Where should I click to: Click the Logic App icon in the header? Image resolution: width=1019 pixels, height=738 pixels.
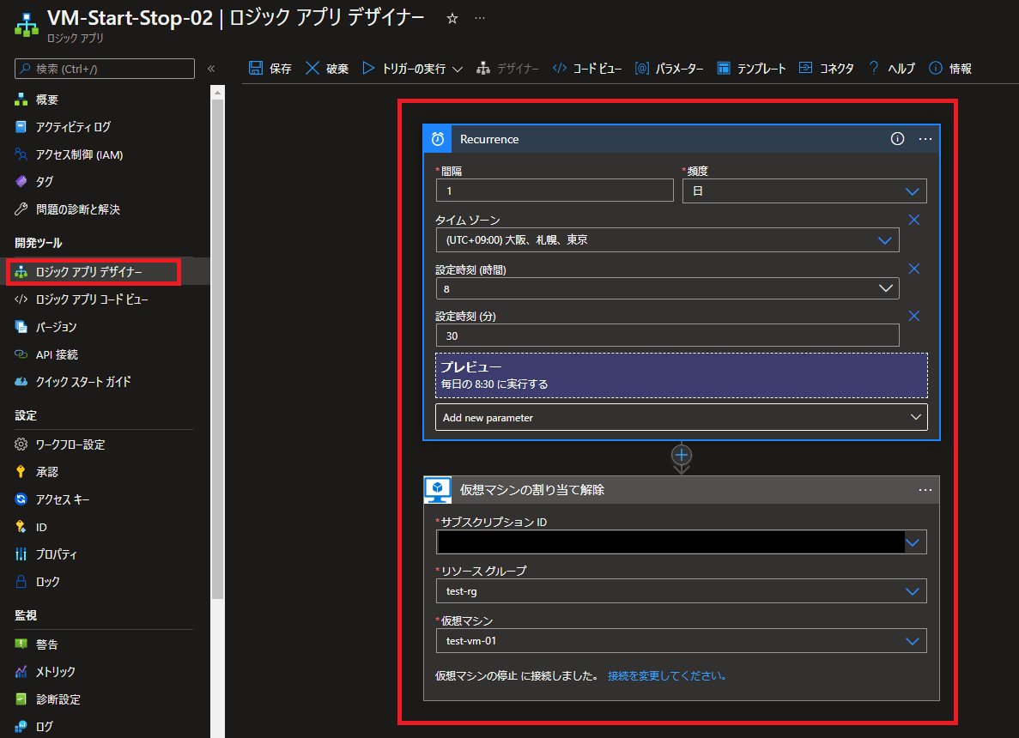[27, 24]
